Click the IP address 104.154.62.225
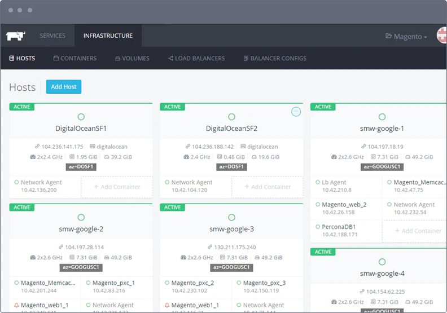 [x=385, y=292]
